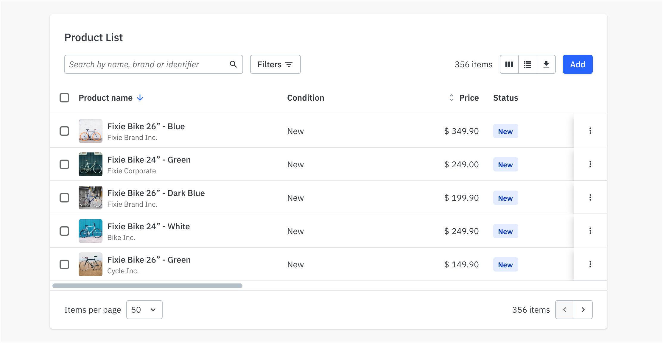The height and width of the screenshot is (343, 663).
Task: Check the Fixie Bike 24” - Green row
Action: (64, 164)
